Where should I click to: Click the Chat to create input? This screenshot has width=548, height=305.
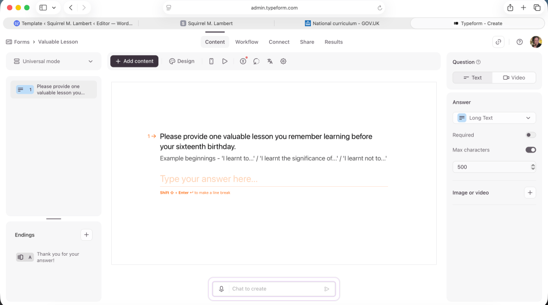click(274, 289)
